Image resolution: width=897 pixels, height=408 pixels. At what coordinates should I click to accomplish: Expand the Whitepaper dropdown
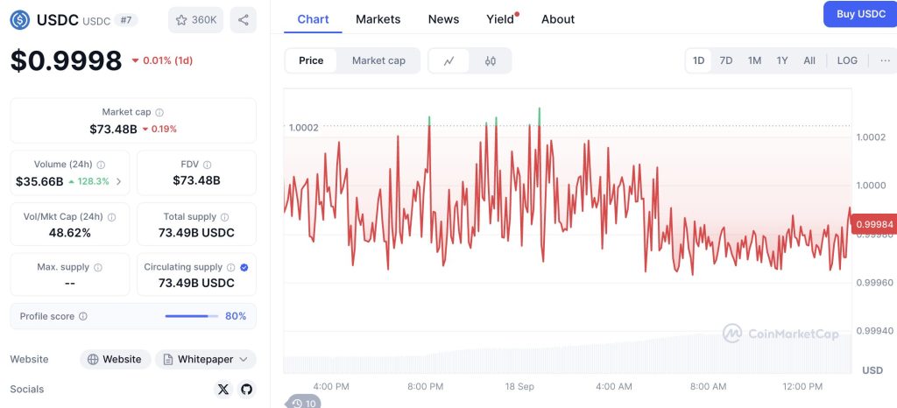[244, 359]
